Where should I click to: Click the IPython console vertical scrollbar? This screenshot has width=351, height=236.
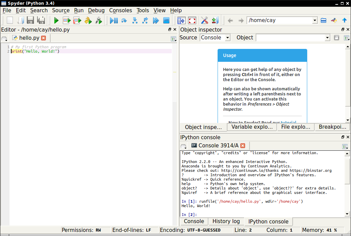[347, 184]
